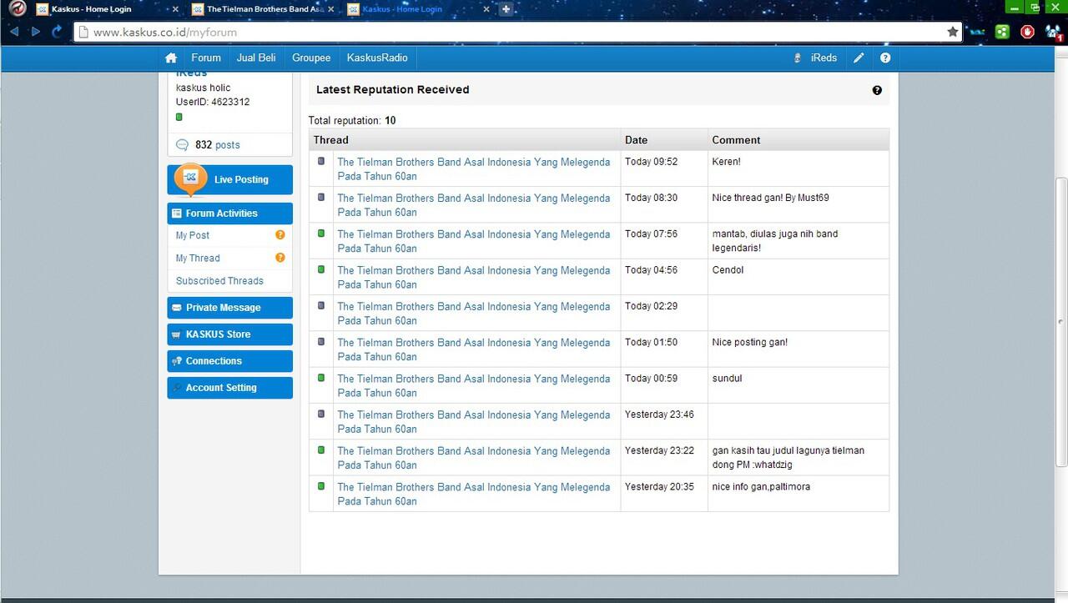Switch to first Kaskus - Home Login tab
The width and height of the screenshot is (1068, 603).
tap(108, 9)
